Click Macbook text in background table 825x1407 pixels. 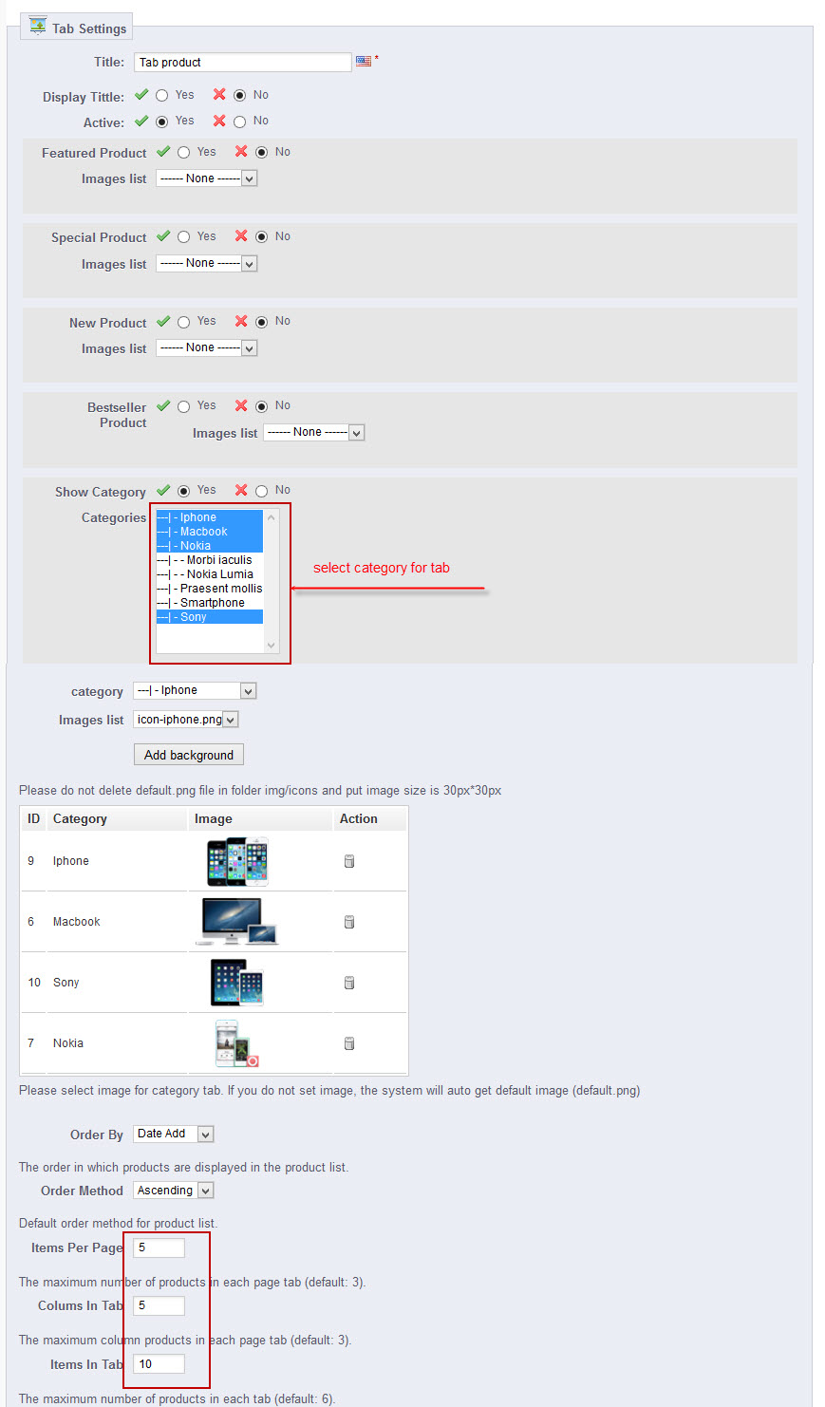77,922
